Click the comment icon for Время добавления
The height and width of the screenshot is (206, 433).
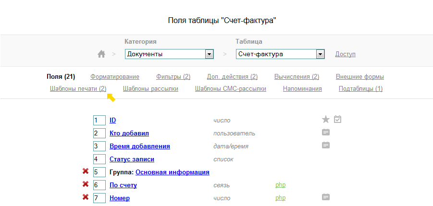tap(326, 145)
